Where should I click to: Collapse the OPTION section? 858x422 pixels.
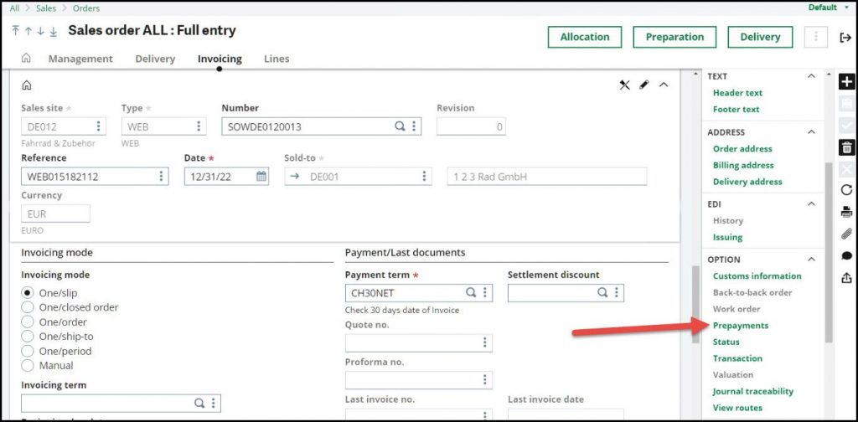811,259
